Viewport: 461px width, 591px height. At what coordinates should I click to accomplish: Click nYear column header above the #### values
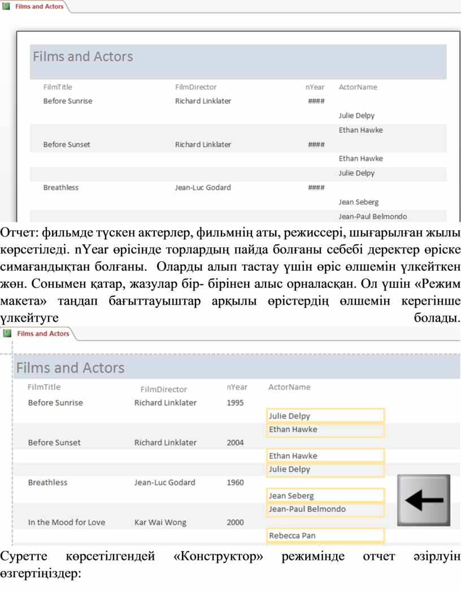[315, 87]
